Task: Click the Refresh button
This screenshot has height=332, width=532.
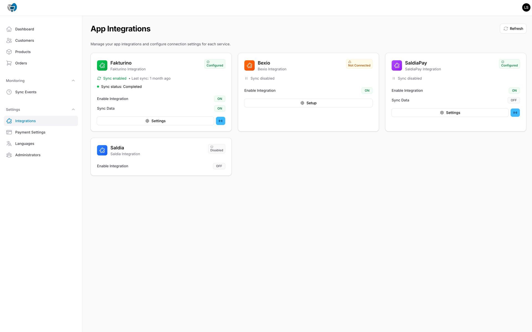Action: pyautogui.click(x=513, y=29)
